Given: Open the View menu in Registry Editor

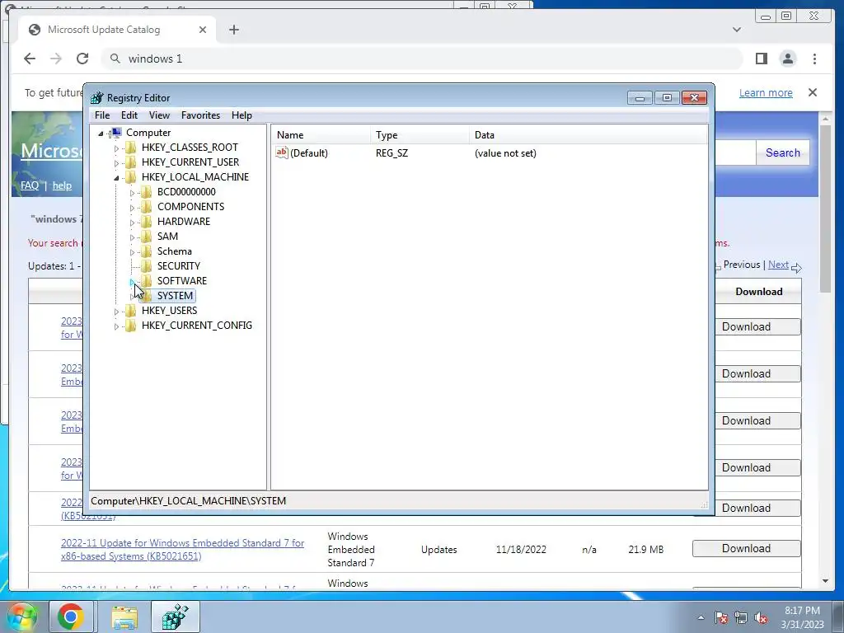Looking at the screenshot, I should (x=159, y=115).
